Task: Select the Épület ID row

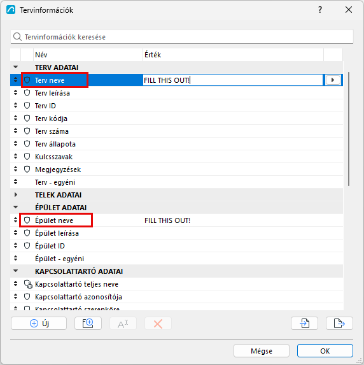Action: (176, 246)
